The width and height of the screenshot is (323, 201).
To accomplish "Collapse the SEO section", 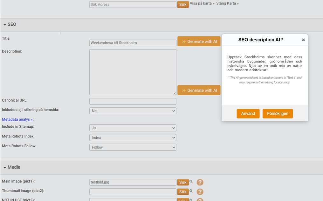I will (5, 25).
